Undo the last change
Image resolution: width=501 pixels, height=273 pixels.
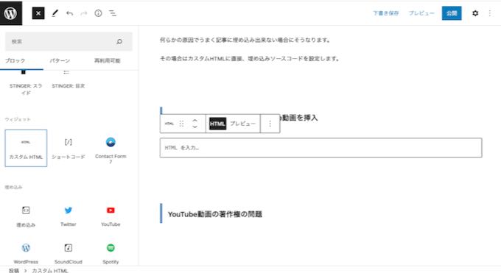click(69, 13)
